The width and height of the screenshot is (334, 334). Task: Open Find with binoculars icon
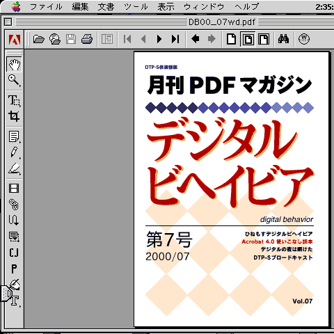284,39
